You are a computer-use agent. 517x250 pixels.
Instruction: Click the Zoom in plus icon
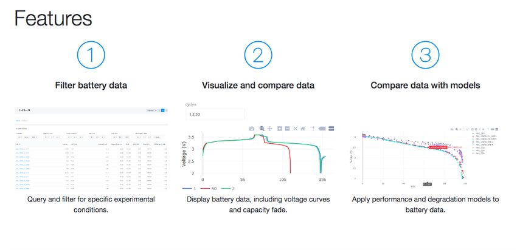coord(280,129)
